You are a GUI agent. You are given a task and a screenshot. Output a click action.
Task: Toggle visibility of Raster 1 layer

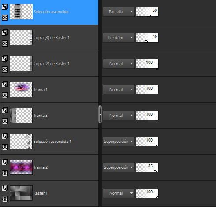[5, 199]
